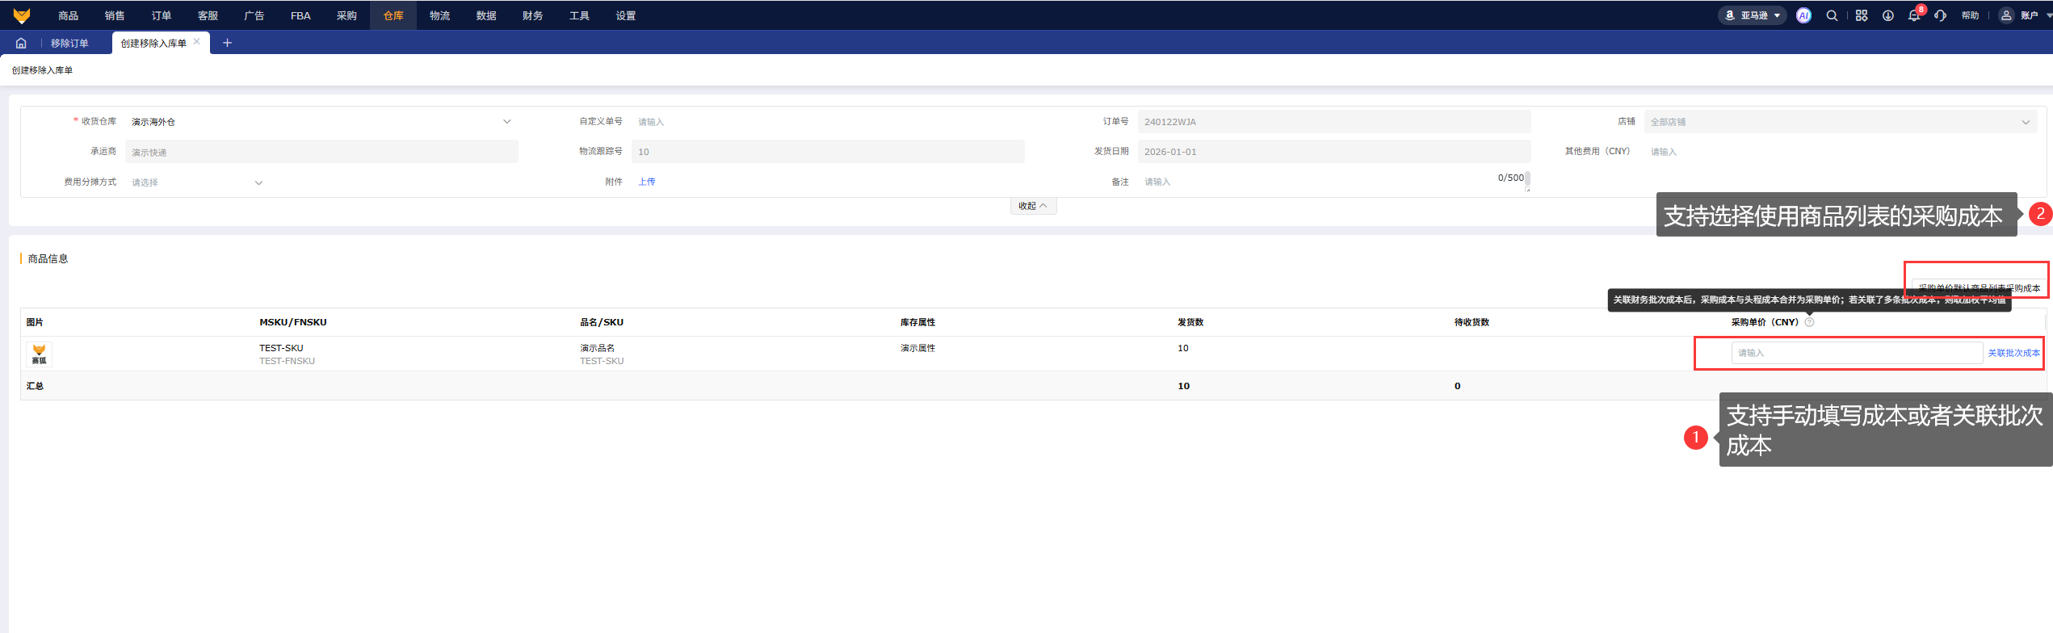The width and height of the screenshot is (2053, 633).
Task: Click the 发货日期 field showing 2026-01-01
Action: [x=1334, y=152]
